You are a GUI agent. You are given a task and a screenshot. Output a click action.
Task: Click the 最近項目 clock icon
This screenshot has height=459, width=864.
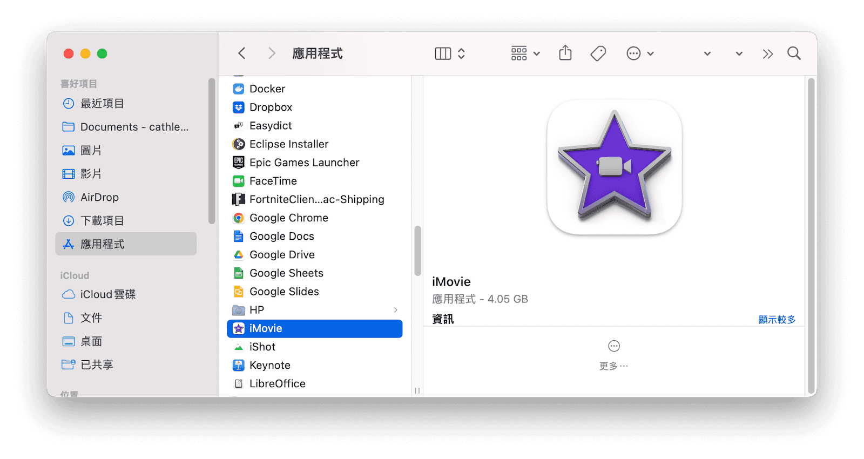point(69,103)
